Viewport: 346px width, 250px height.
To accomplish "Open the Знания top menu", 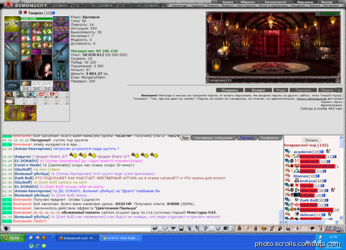I will pyautogui.click(x=228, y=2).
